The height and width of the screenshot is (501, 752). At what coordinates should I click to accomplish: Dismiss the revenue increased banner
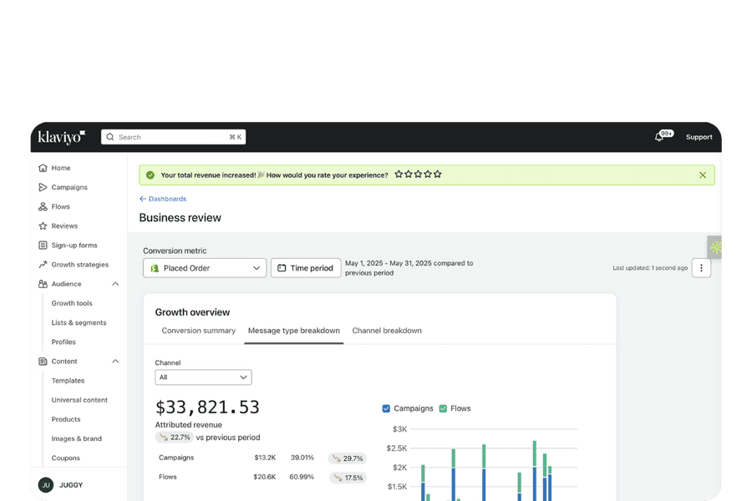(703, 175)
